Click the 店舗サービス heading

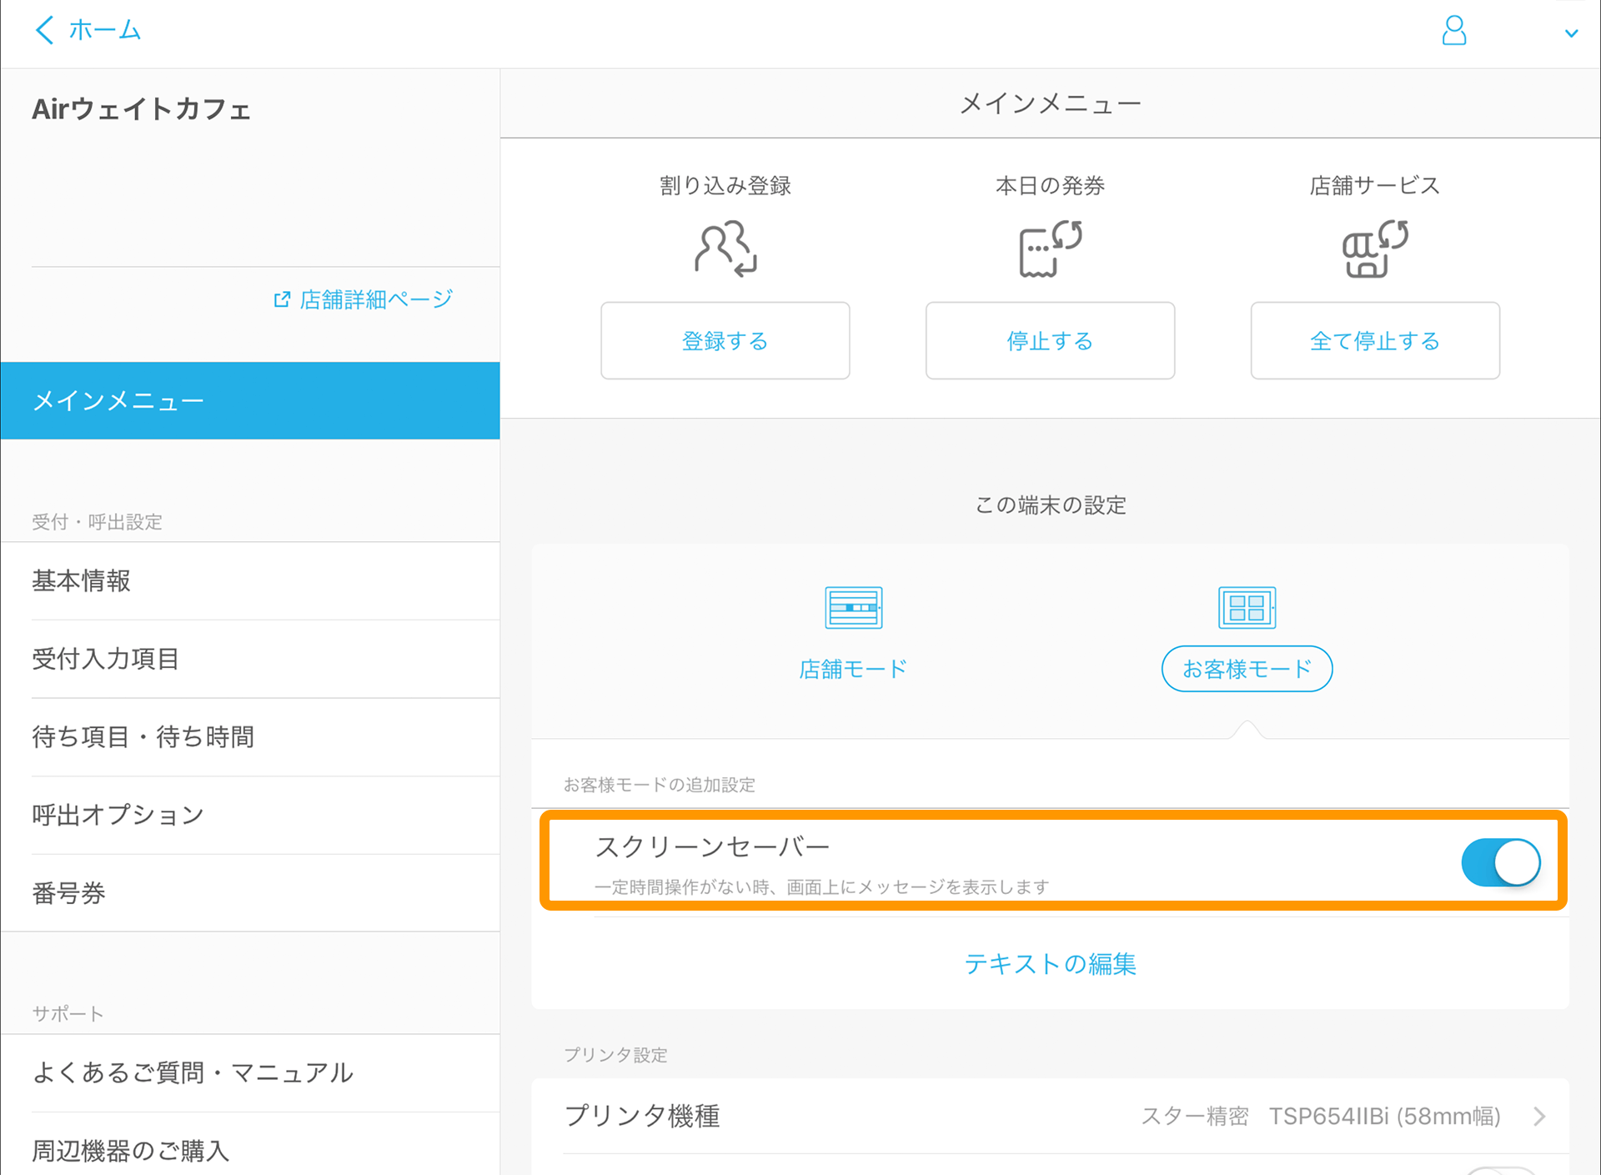coord(1375,185)
